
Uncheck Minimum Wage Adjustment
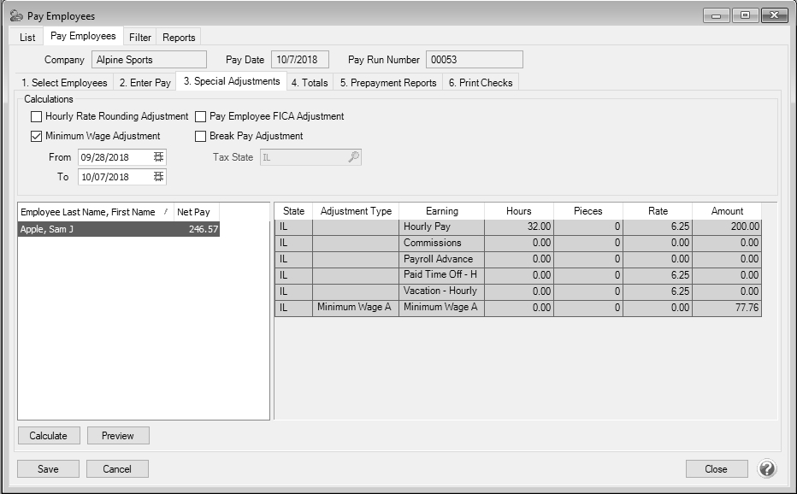36,136
